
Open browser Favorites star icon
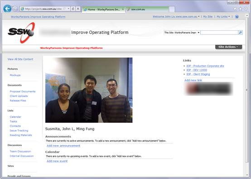pyautogui.click(x=241, y=9)
